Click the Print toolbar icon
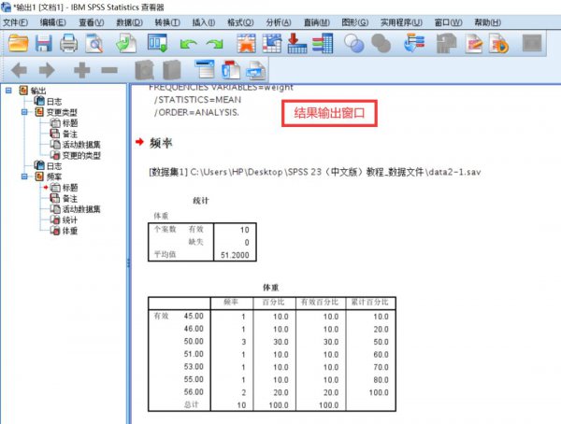This screenshot has width=561, height=424. tap(68, 43)
